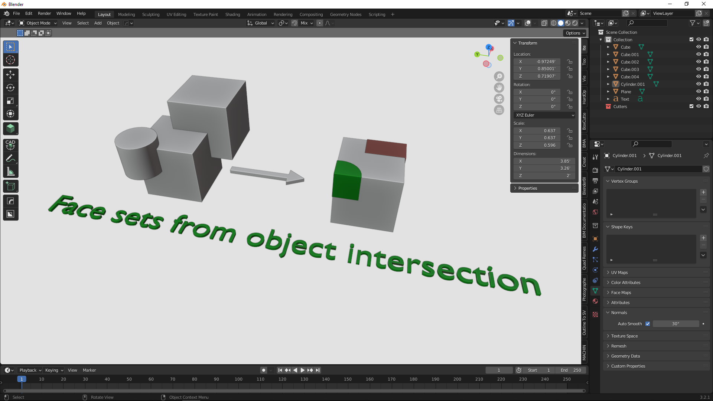The width and height of the screenshot is (713, 401).
Task: Open the Physics properties tab
Action: (x=595, y=270)
